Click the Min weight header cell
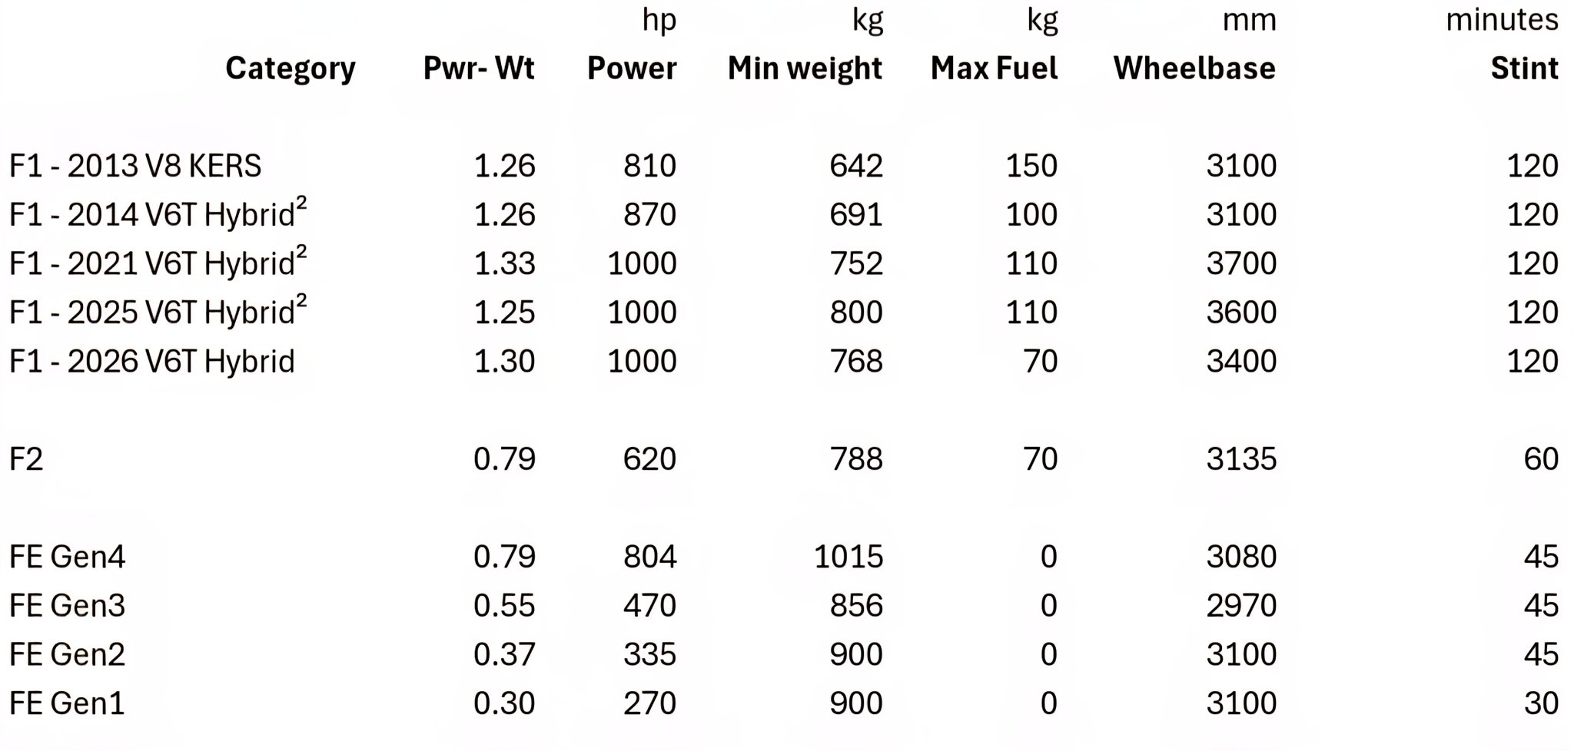Viewport: 1574px width, 751px height. click(805, 69)
